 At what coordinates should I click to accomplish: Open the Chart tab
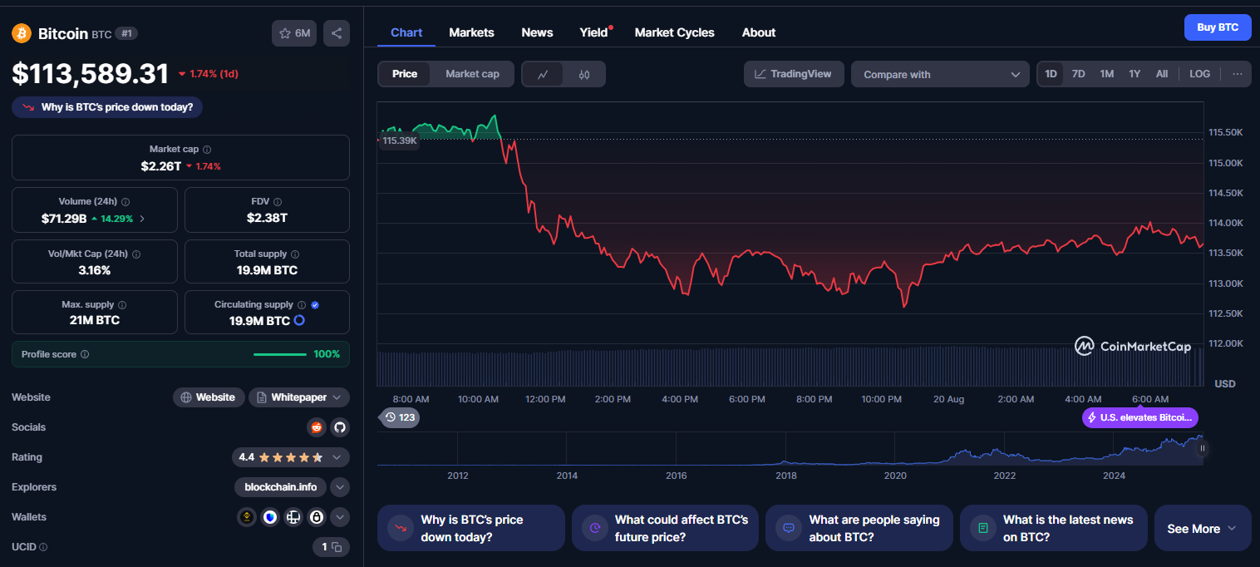[x=406, y=32]
